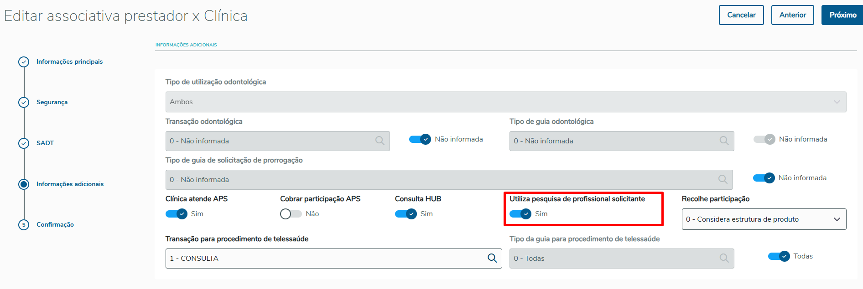Click search icon in solicitação de prorrogação field
Screen dimensions: 863x289
point(723,179)
